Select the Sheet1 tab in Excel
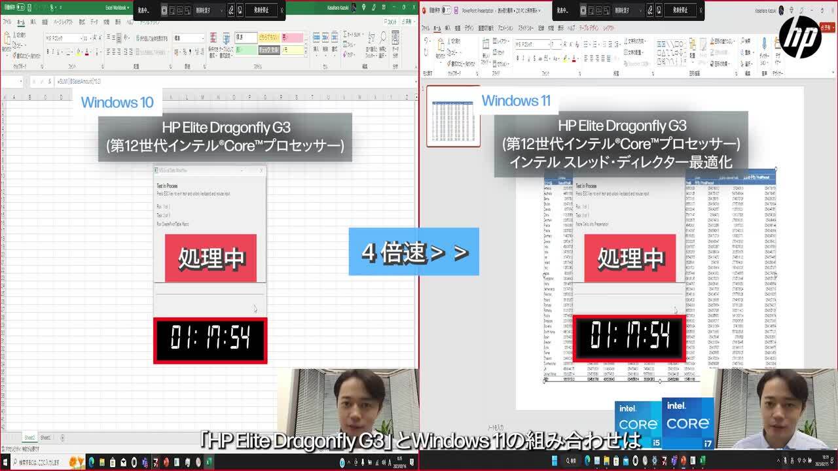The height and width of the screenshot is (471, 838). [45, 438]
